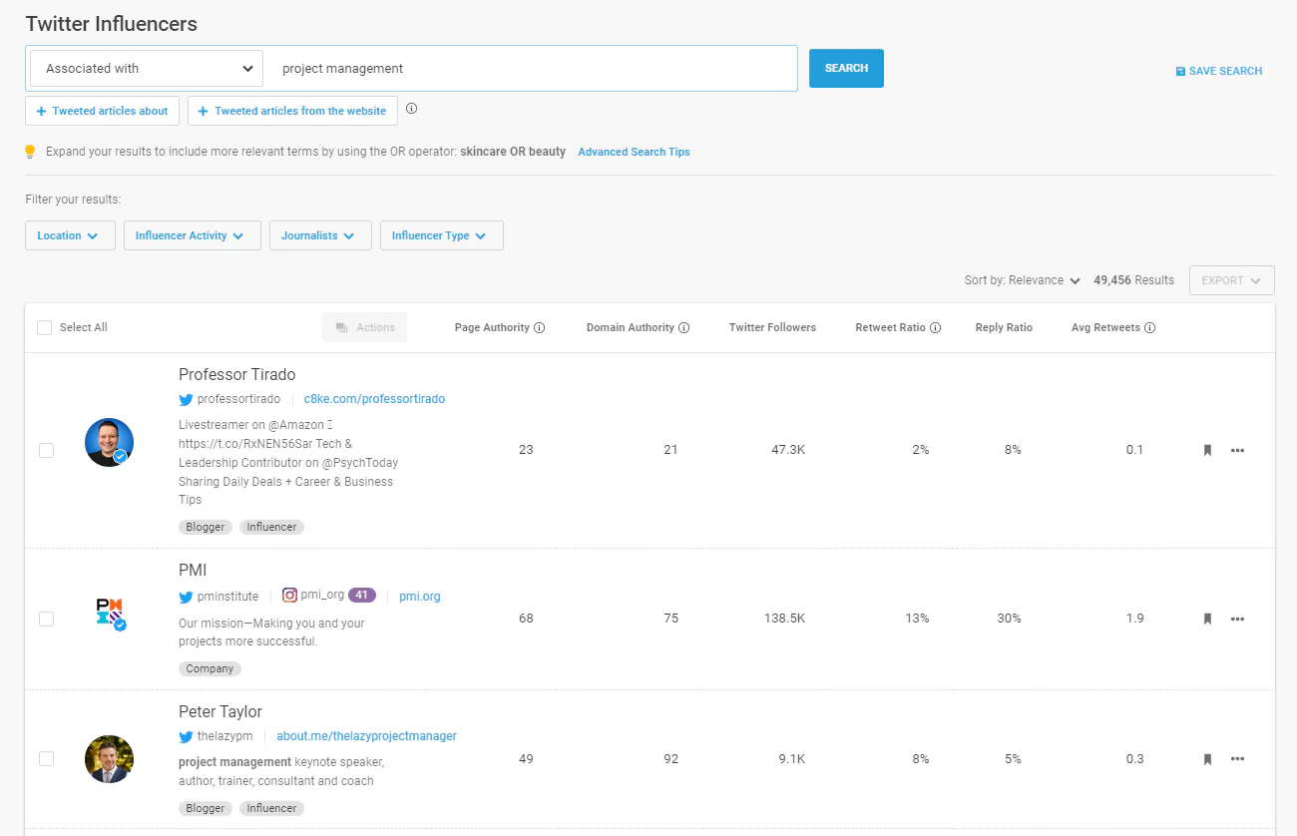Open Advanced Search Tips link

(x=634, y=152)
